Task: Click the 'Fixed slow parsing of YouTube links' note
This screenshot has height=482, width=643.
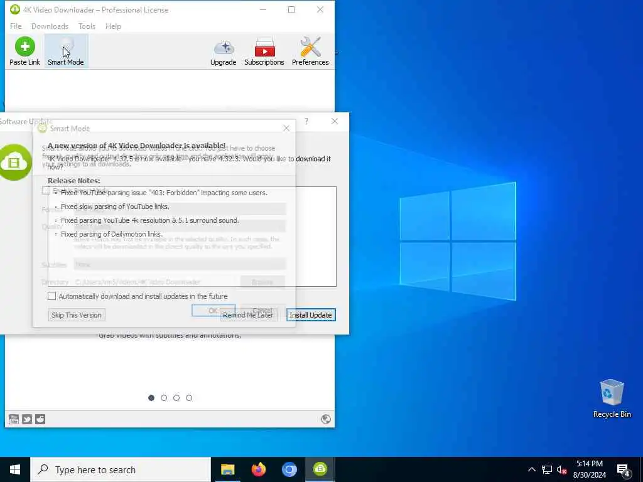Action: 115,206
